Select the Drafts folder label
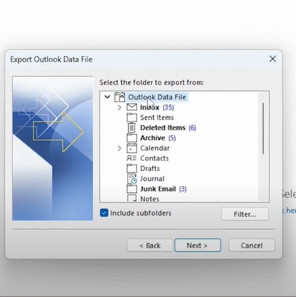The width and height of the screenshot is (296, 297). [x=150, y=169]
